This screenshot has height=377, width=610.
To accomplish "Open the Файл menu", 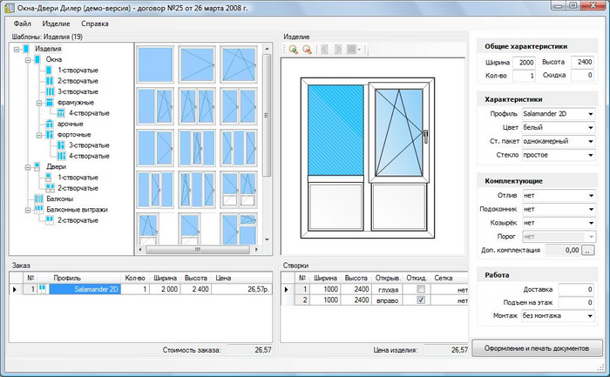I will 23,24.
